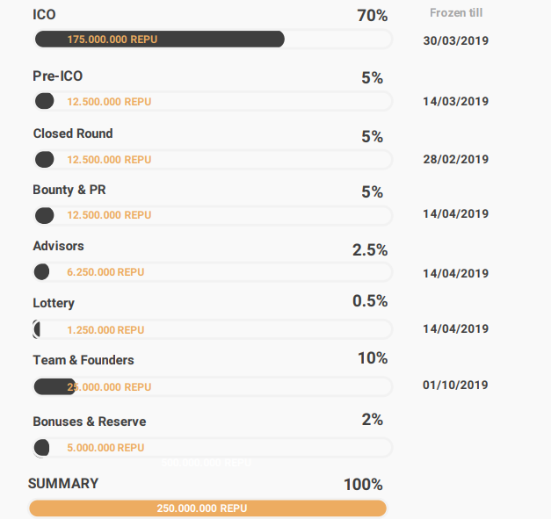The image size is (551, 519).
Task: Click the "Frozen till" column header
Action: click(455, 13)
